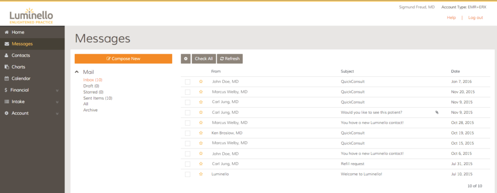Image resolution: width=497 pixels, height=193 pixels.
Task: Star the John Doe Oct 6, 2015 message
Action: pyautogui.click(x=200, y=153)
